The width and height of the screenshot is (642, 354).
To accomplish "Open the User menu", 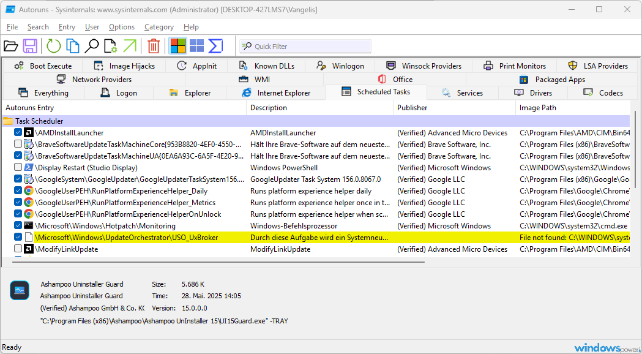I will pyautogui.click(x=92, y=26).
